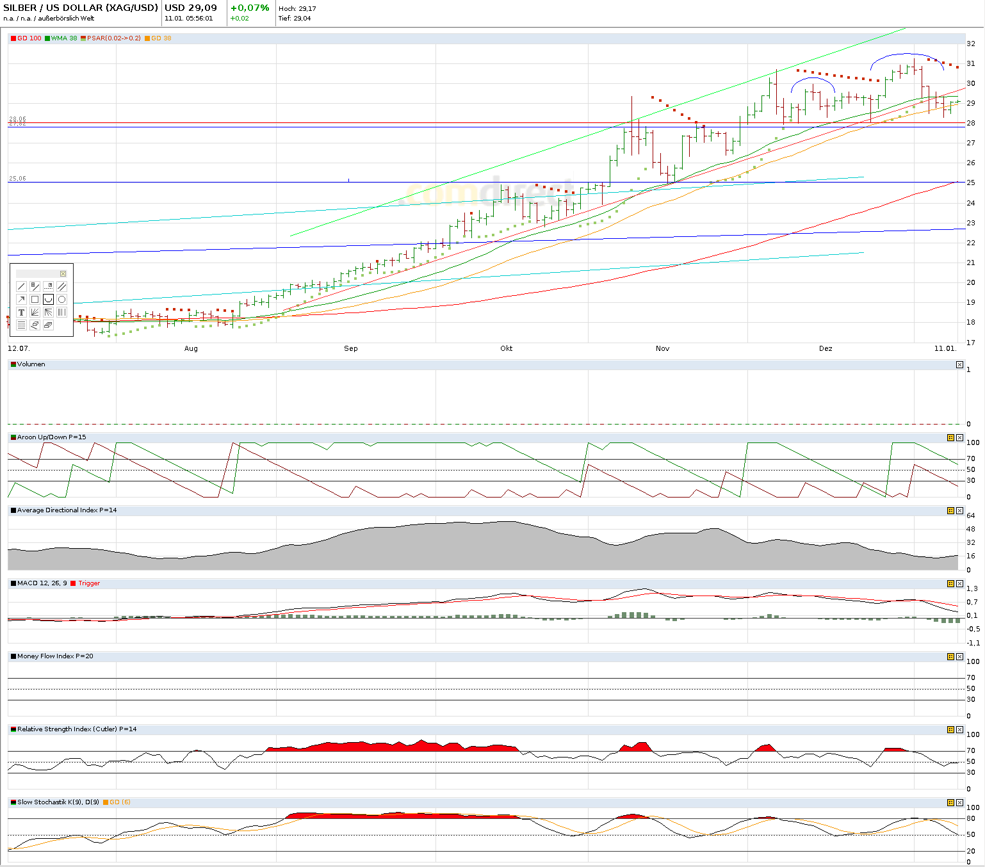Open Aroon Up/Down indicator settings

(950, 438)
